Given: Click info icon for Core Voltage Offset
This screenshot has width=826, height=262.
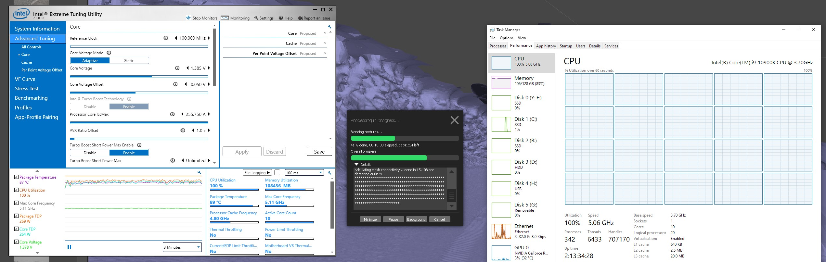Looking at the screenshot, I should (x=175, y=84).
